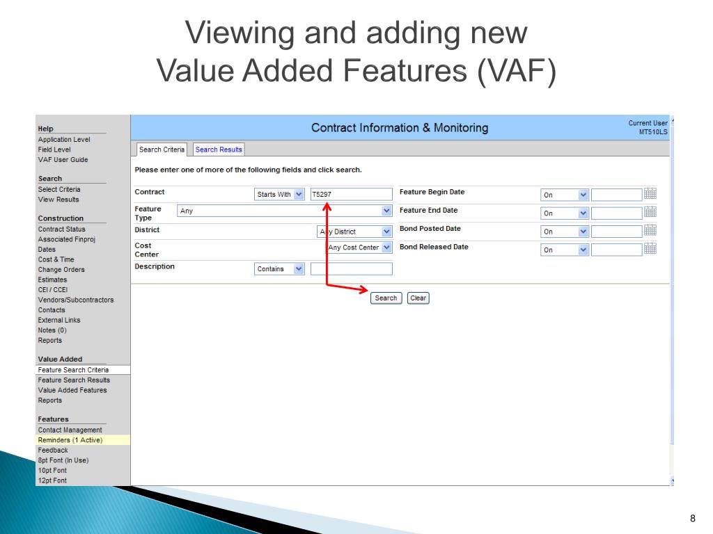This screenshot has width=713, height=534.
Task: Open Bond Posted Date 'On' dropdown
Action: [x=564, y=232]
